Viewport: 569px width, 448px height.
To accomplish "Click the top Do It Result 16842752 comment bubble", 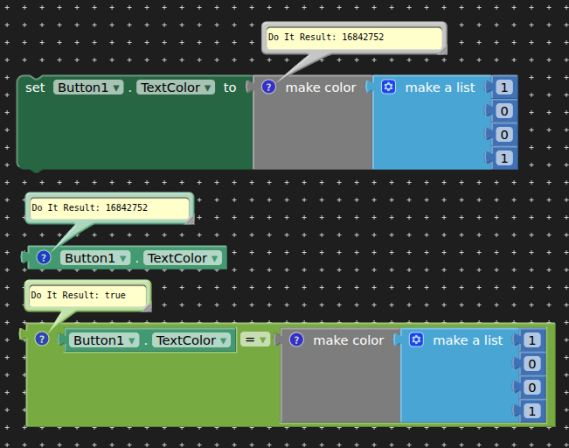I will [354, 38].
